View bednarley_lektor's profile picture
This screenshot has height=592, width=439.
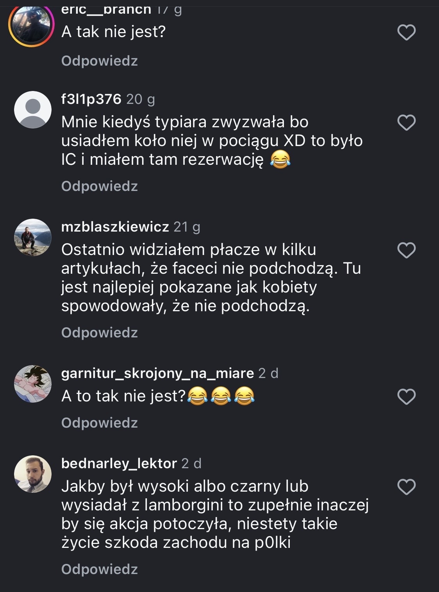point(33,474)
